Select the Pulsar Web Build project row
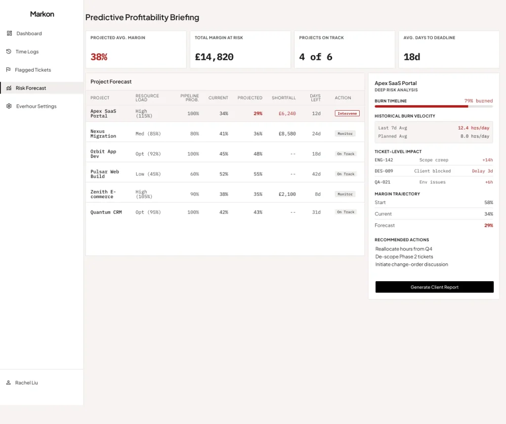 (x=225, y=174)
